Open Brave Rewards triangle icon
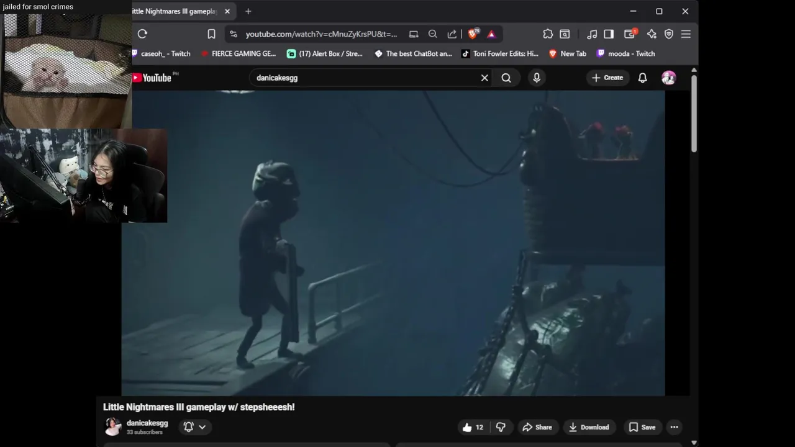 click(491, 34)
